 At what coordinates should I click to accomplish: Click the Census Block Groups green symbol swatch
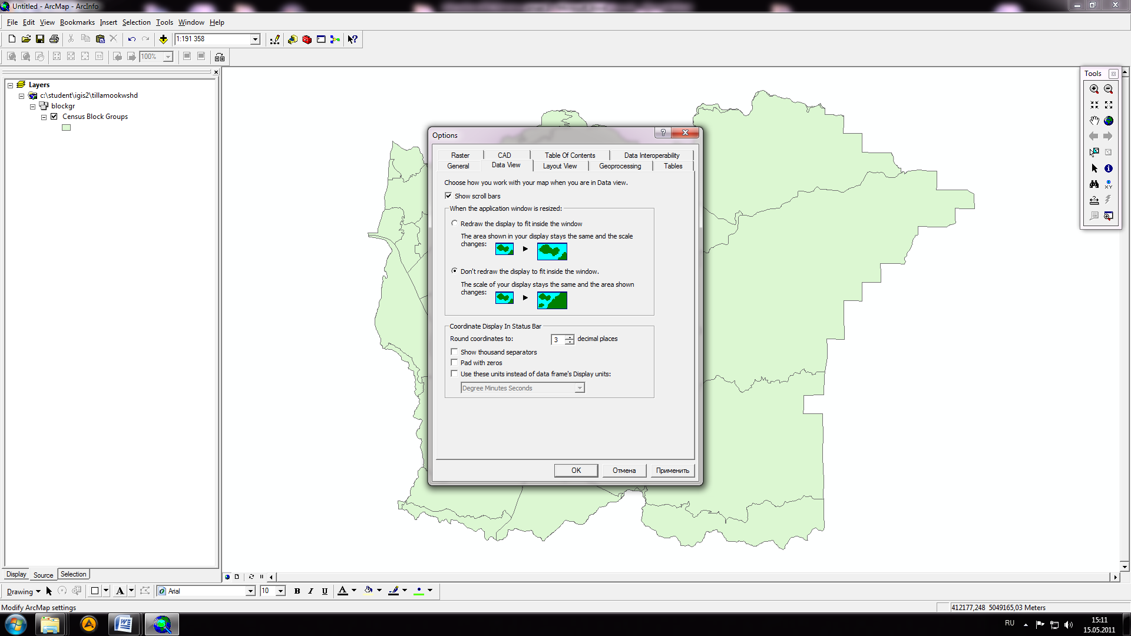(x=66, y=127)
